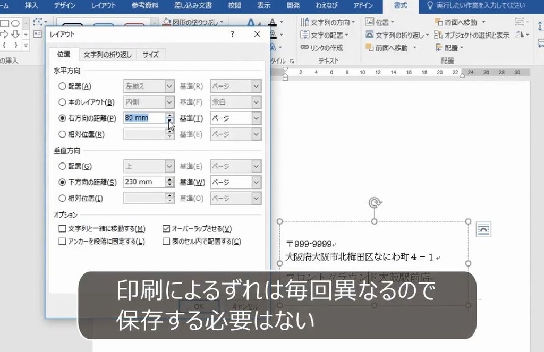544x352 pixels.
Task: Expand the shapes gallery more button
Action: point(25,45)
